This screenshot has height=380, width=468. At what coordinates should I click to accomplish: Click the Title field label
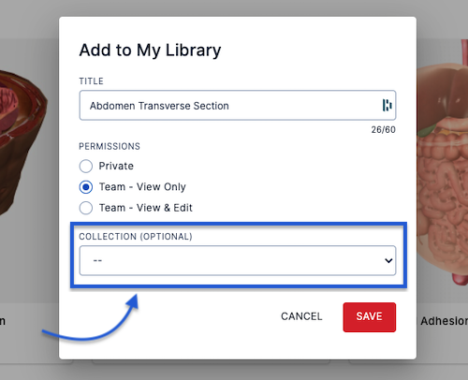91,81
